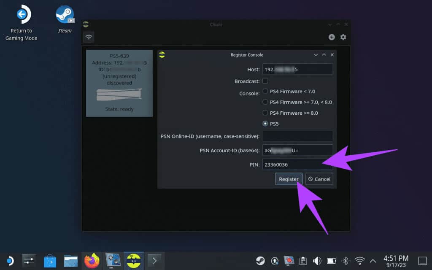432x270 pixels.
Task: Click the screen recorder tray icon
Action: click(289, 261)
